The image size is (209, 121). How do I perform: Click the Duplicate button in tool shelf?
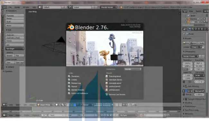(15, 35)
